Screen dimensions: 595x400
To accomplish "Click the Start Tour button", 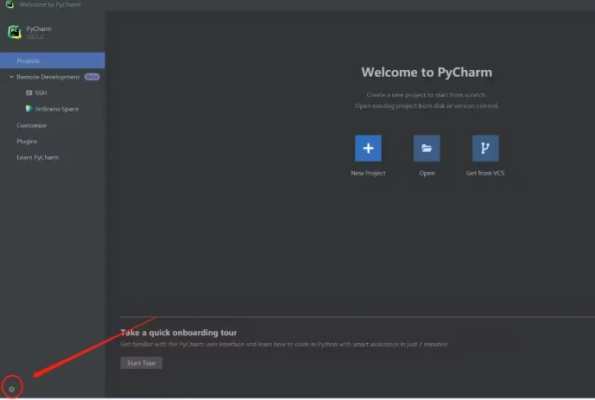I will (141, 363).
